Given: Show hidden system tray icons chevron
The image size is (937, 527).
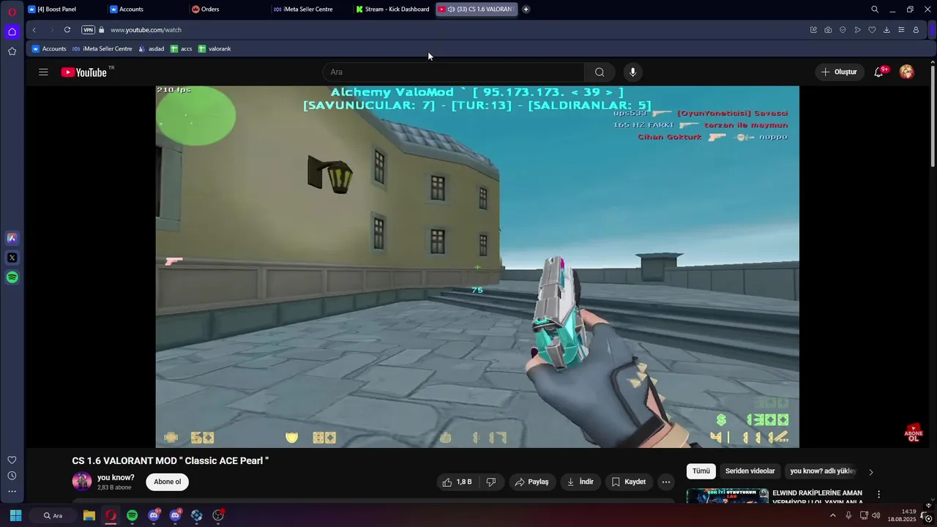Looking at the screenshot, I should tap(833, 515).
